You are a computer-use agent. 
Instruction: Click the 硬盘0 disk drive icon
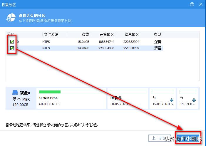coord(15,93)
